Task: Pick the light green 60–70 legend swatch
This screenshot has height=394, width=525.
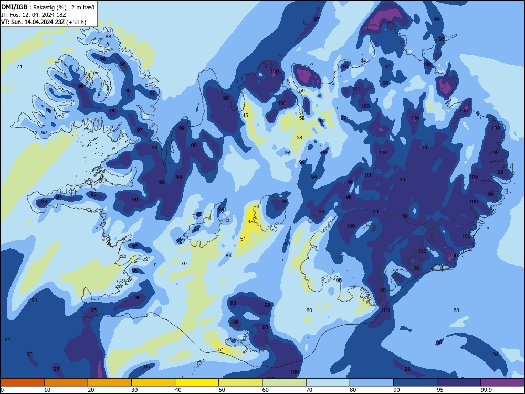Action: 284,382
